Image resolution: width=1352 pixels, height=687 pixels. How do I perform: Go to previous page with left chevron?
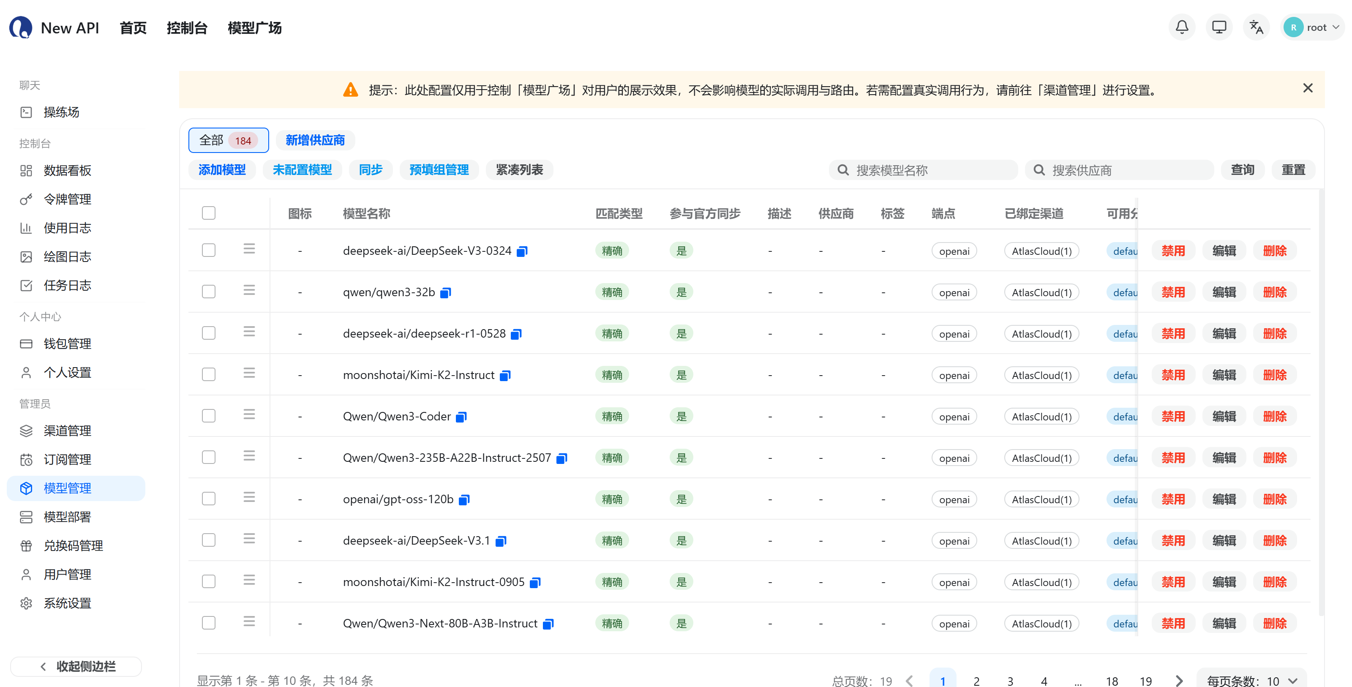tap(910, 681)
